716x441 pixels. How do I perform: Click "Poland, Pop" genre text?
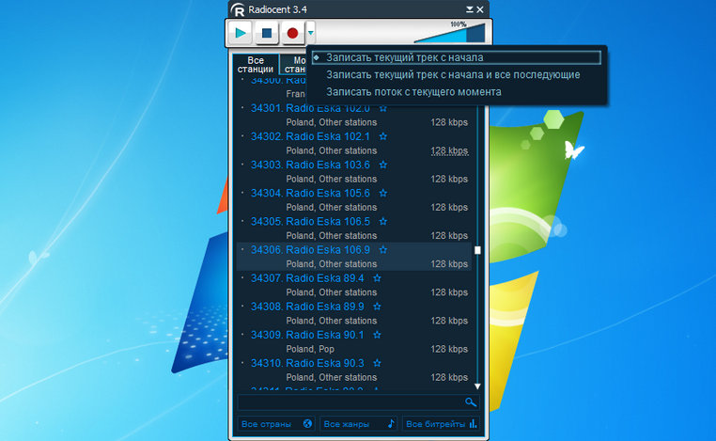point(310,349)
